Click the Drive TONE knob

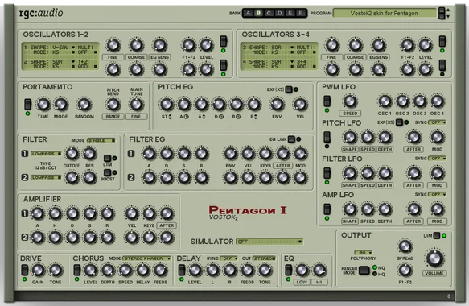pos(56,270)
